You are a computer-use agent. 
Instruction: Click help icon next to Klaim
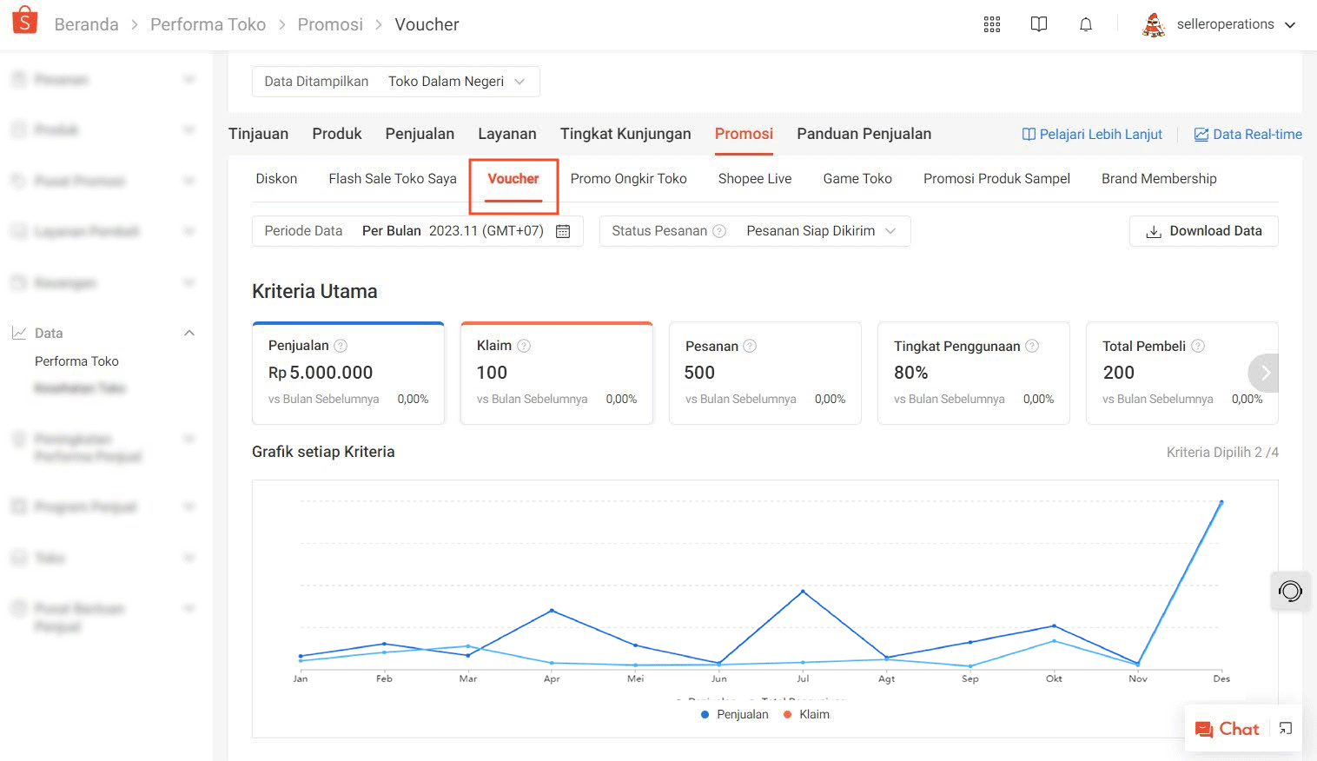pyautogui.click(x=524, y=346)
